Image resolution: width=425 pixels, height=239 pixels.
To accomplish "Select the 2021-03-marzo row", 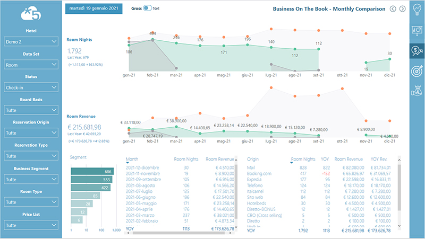I will click(x=180, y=215).
